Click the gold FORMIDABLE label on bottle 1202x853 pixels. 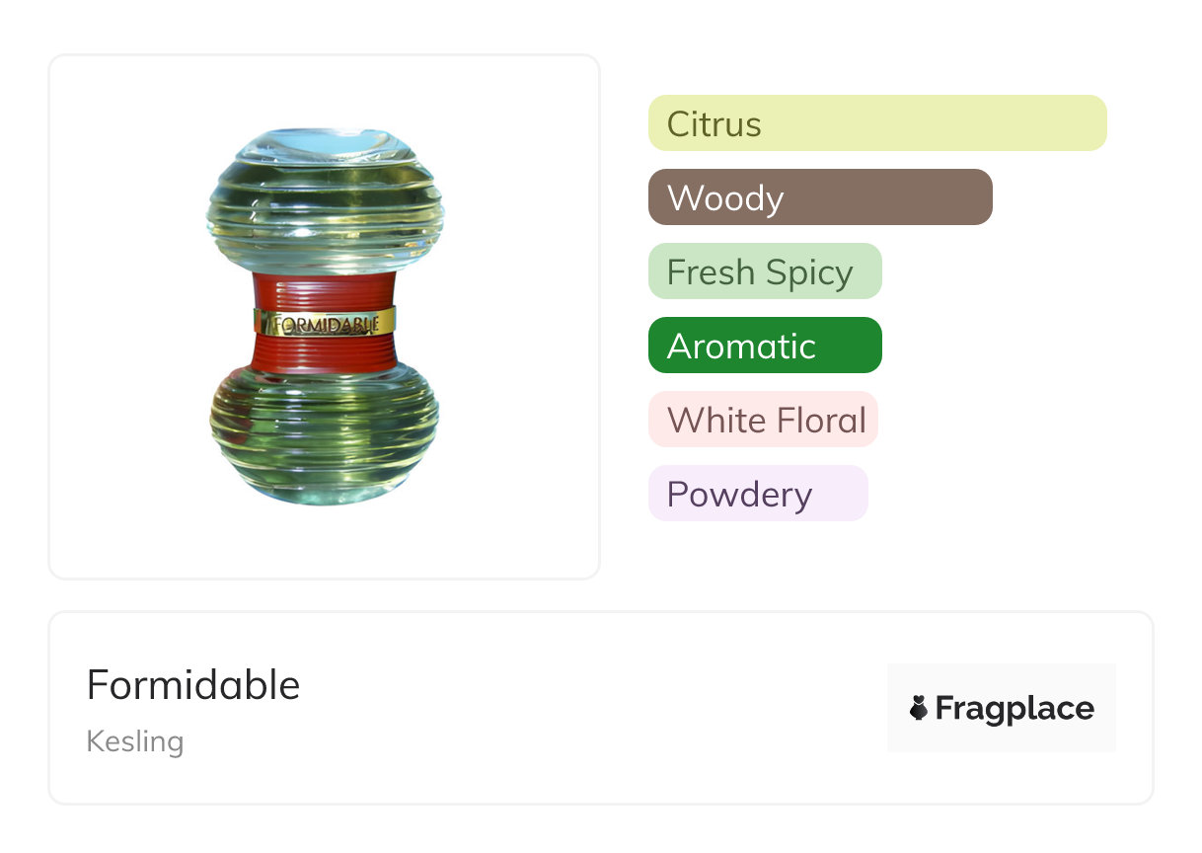tap(325, 323)
